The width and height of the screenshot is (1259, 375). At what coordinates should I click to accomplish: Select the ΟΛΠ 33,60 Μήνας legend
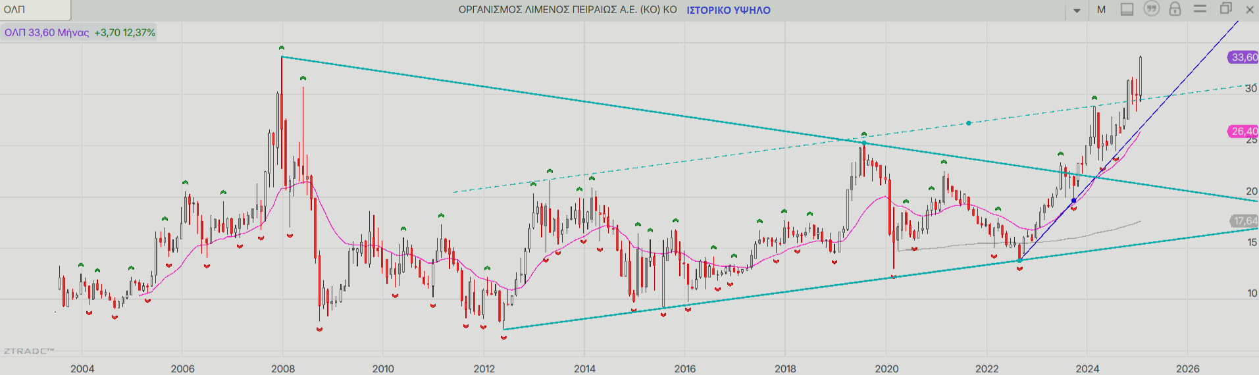47,32
